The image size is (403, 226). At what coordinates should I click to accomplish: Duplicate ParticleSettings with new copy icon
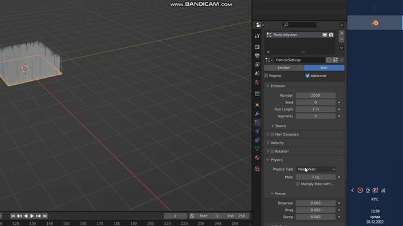(335, 60)
